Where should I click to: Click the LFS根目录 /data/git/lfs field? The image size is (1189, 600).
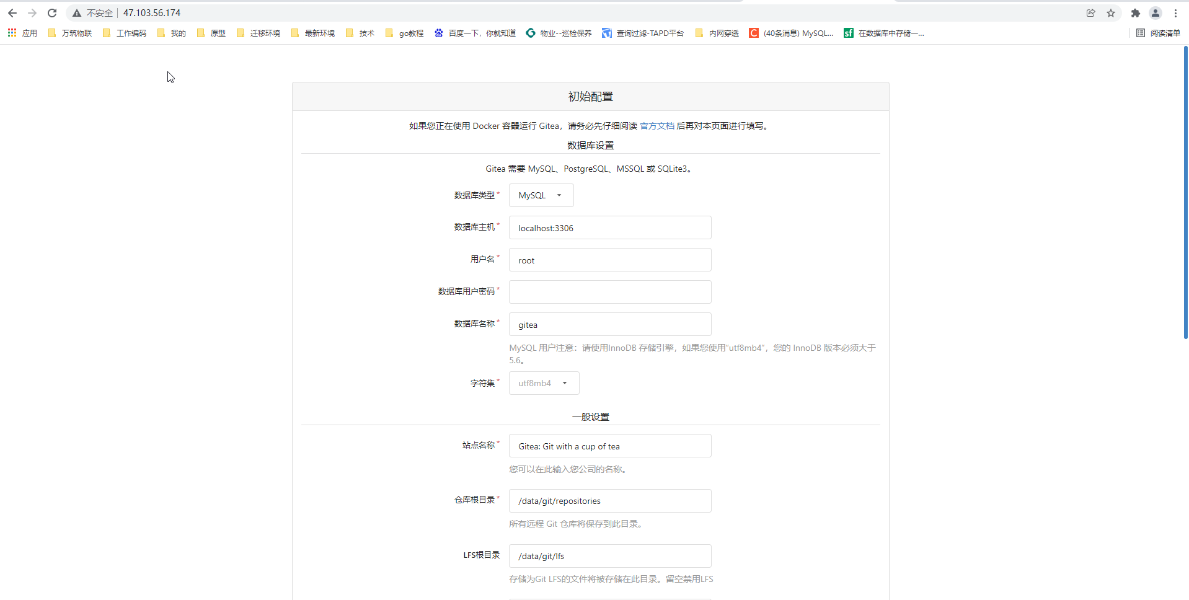click(610, 556)
